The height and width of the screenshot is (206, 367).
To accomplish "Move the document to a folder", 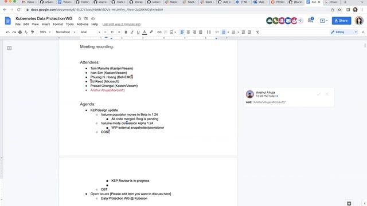I will (x=86, y=18).
